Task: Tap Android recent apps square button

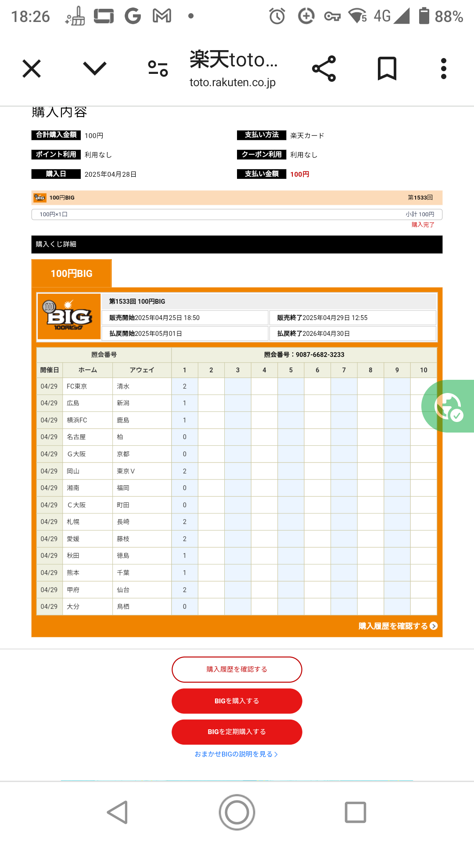Action: [355, 812]
